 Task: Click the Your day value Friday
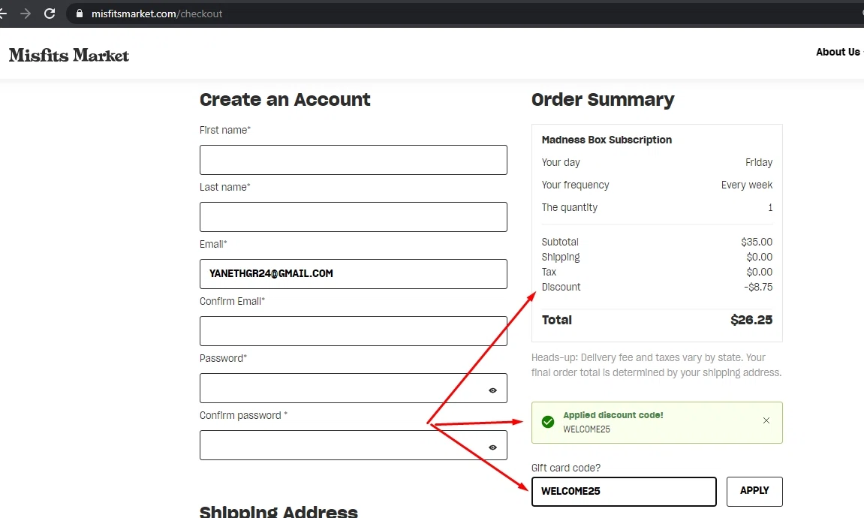click(x=759, y=163)
